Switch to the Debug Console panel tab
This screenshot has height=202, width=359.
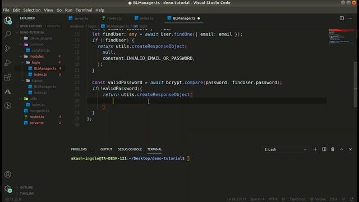pos(130,149)
